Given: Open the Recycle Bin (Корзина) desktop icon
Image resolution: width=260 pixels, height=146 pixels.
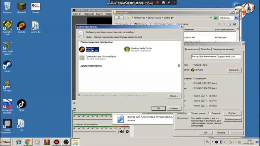Looking at the screenshot, I should (7, 8).
